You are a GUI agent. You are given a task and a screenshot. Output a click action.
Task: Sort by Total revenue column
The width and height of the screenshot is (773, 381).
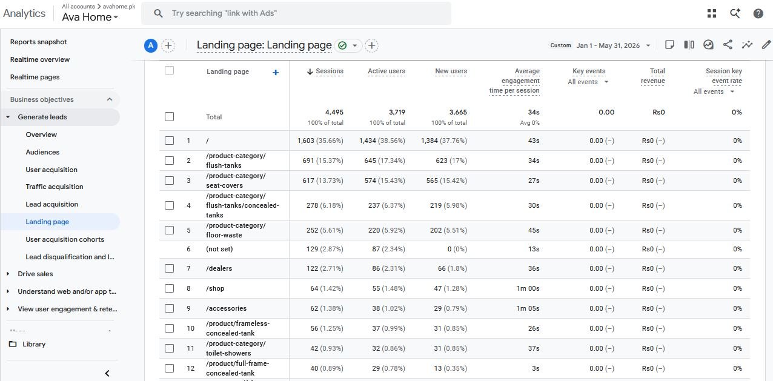coord(652,76)
